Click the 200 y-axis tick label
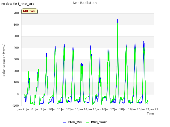Image resolution: width=170 pixels, height=127 pixels. point(16,71)
